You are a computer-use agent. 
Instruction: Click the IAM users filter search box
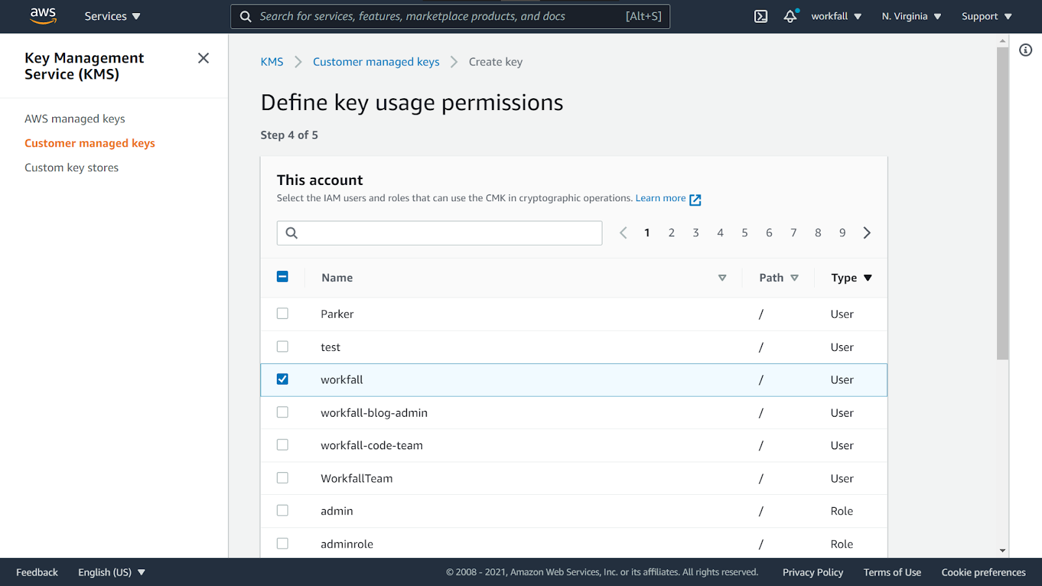(x=440, y=233)
